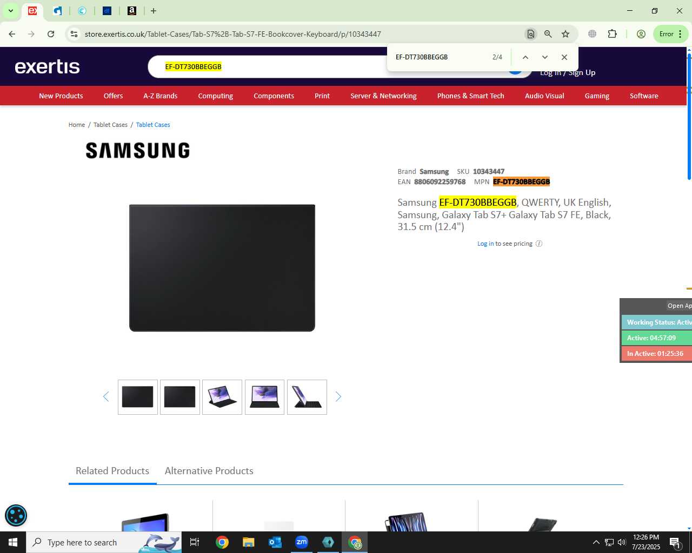Select the fourth thumbnail showing front view

264,397
